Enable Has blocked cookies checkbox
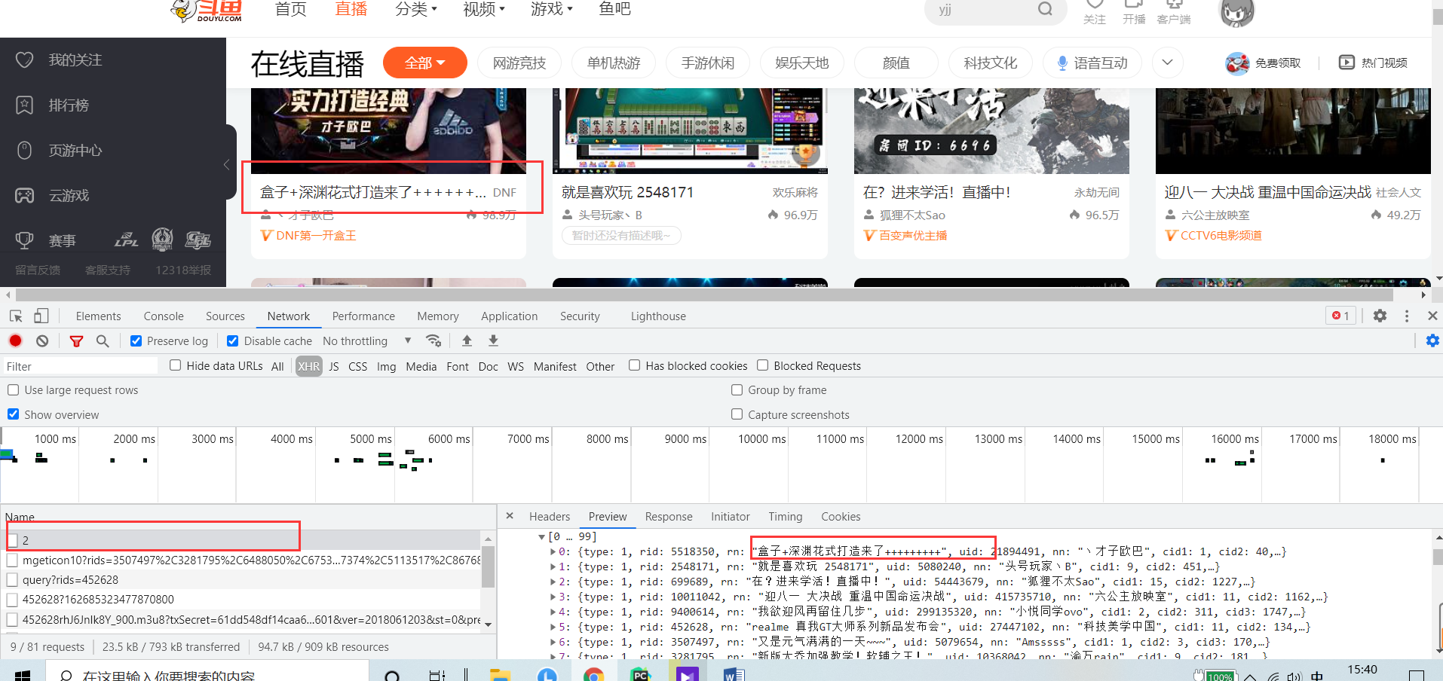Viewport: 1443px width, 681px height. pos(635,365)
